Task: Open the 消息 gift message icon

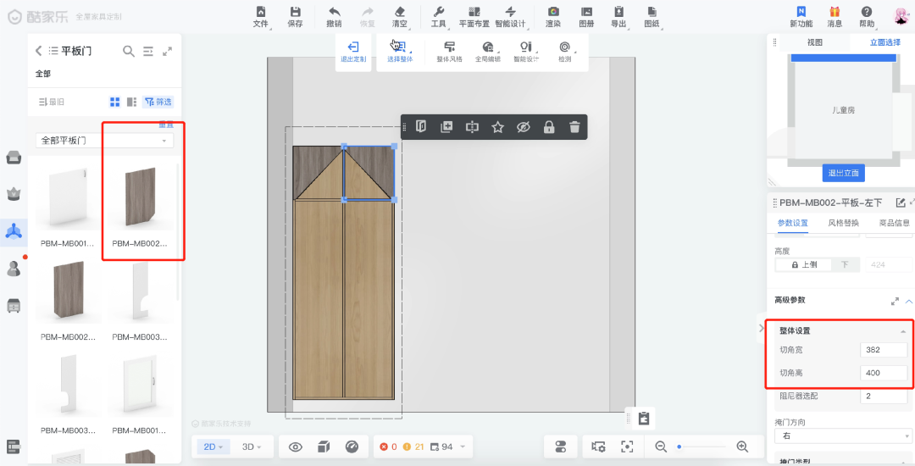Action: (x=835, y=12)
